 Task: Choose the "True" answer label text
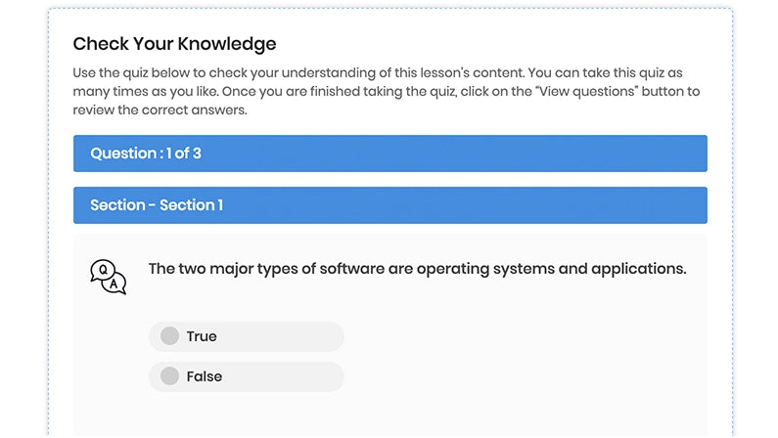[x=202, y=336]
